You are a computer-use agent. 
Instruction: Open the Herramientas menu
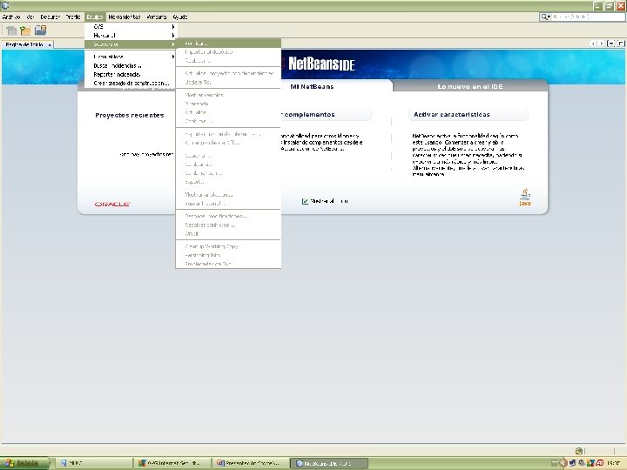coord(125,17)
